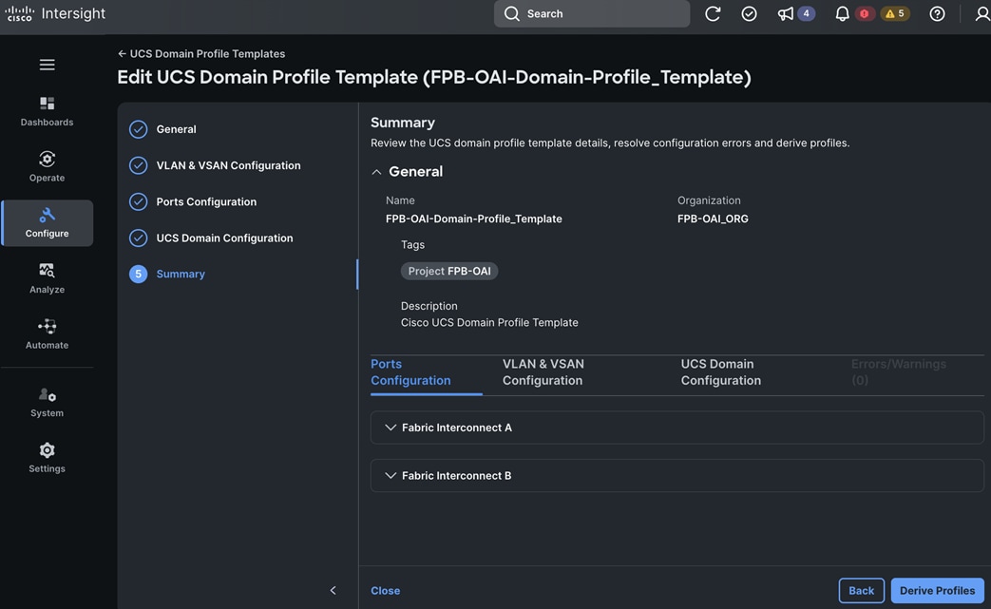View the yellow warnings badge showing 5
The image size is (991, 609).
coord(895,14)
